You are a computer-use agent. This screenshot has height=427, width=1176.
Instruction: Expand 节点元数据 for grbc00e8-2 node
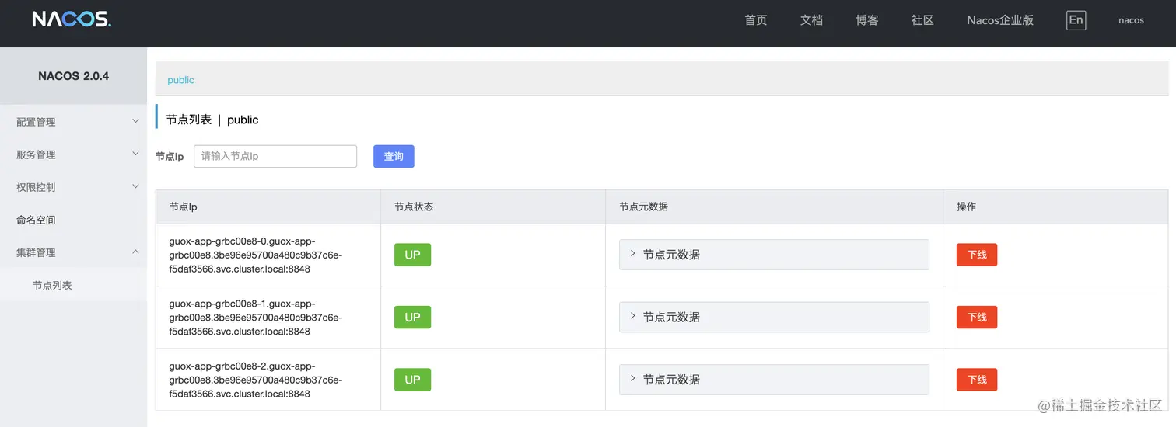(x=774, y=380)
